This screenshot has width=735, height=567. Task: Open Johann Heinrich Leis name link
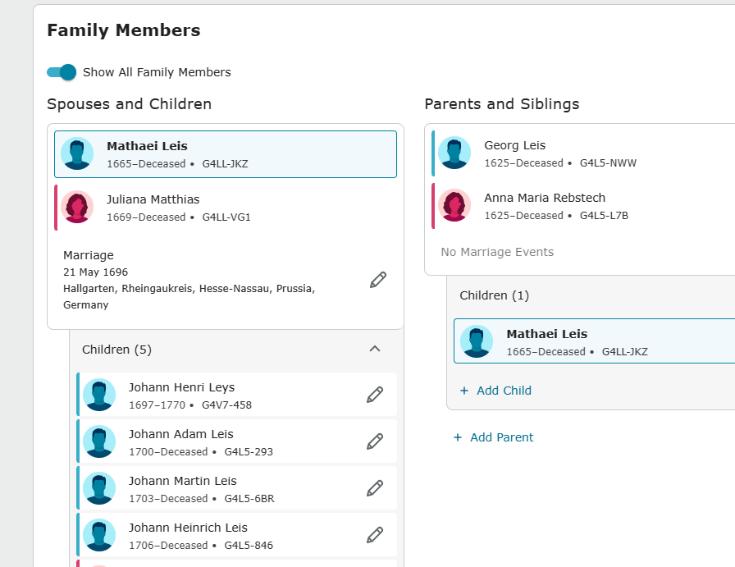click(188, 528)
